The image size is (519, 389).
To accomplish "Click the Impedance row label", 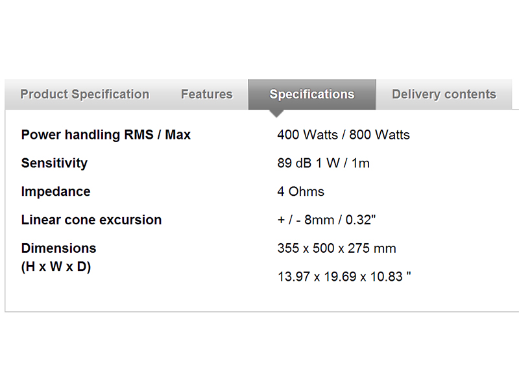I will point(56,191).
